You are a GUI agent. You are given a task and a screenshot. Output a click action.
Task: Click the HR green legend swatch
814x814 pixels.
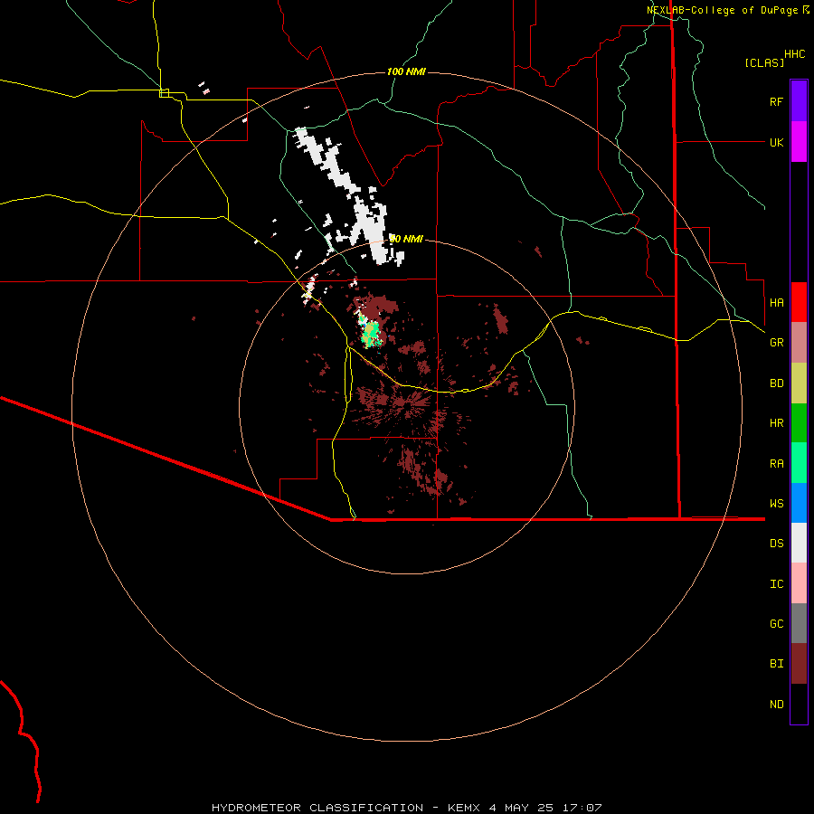(x=799, y=423)
